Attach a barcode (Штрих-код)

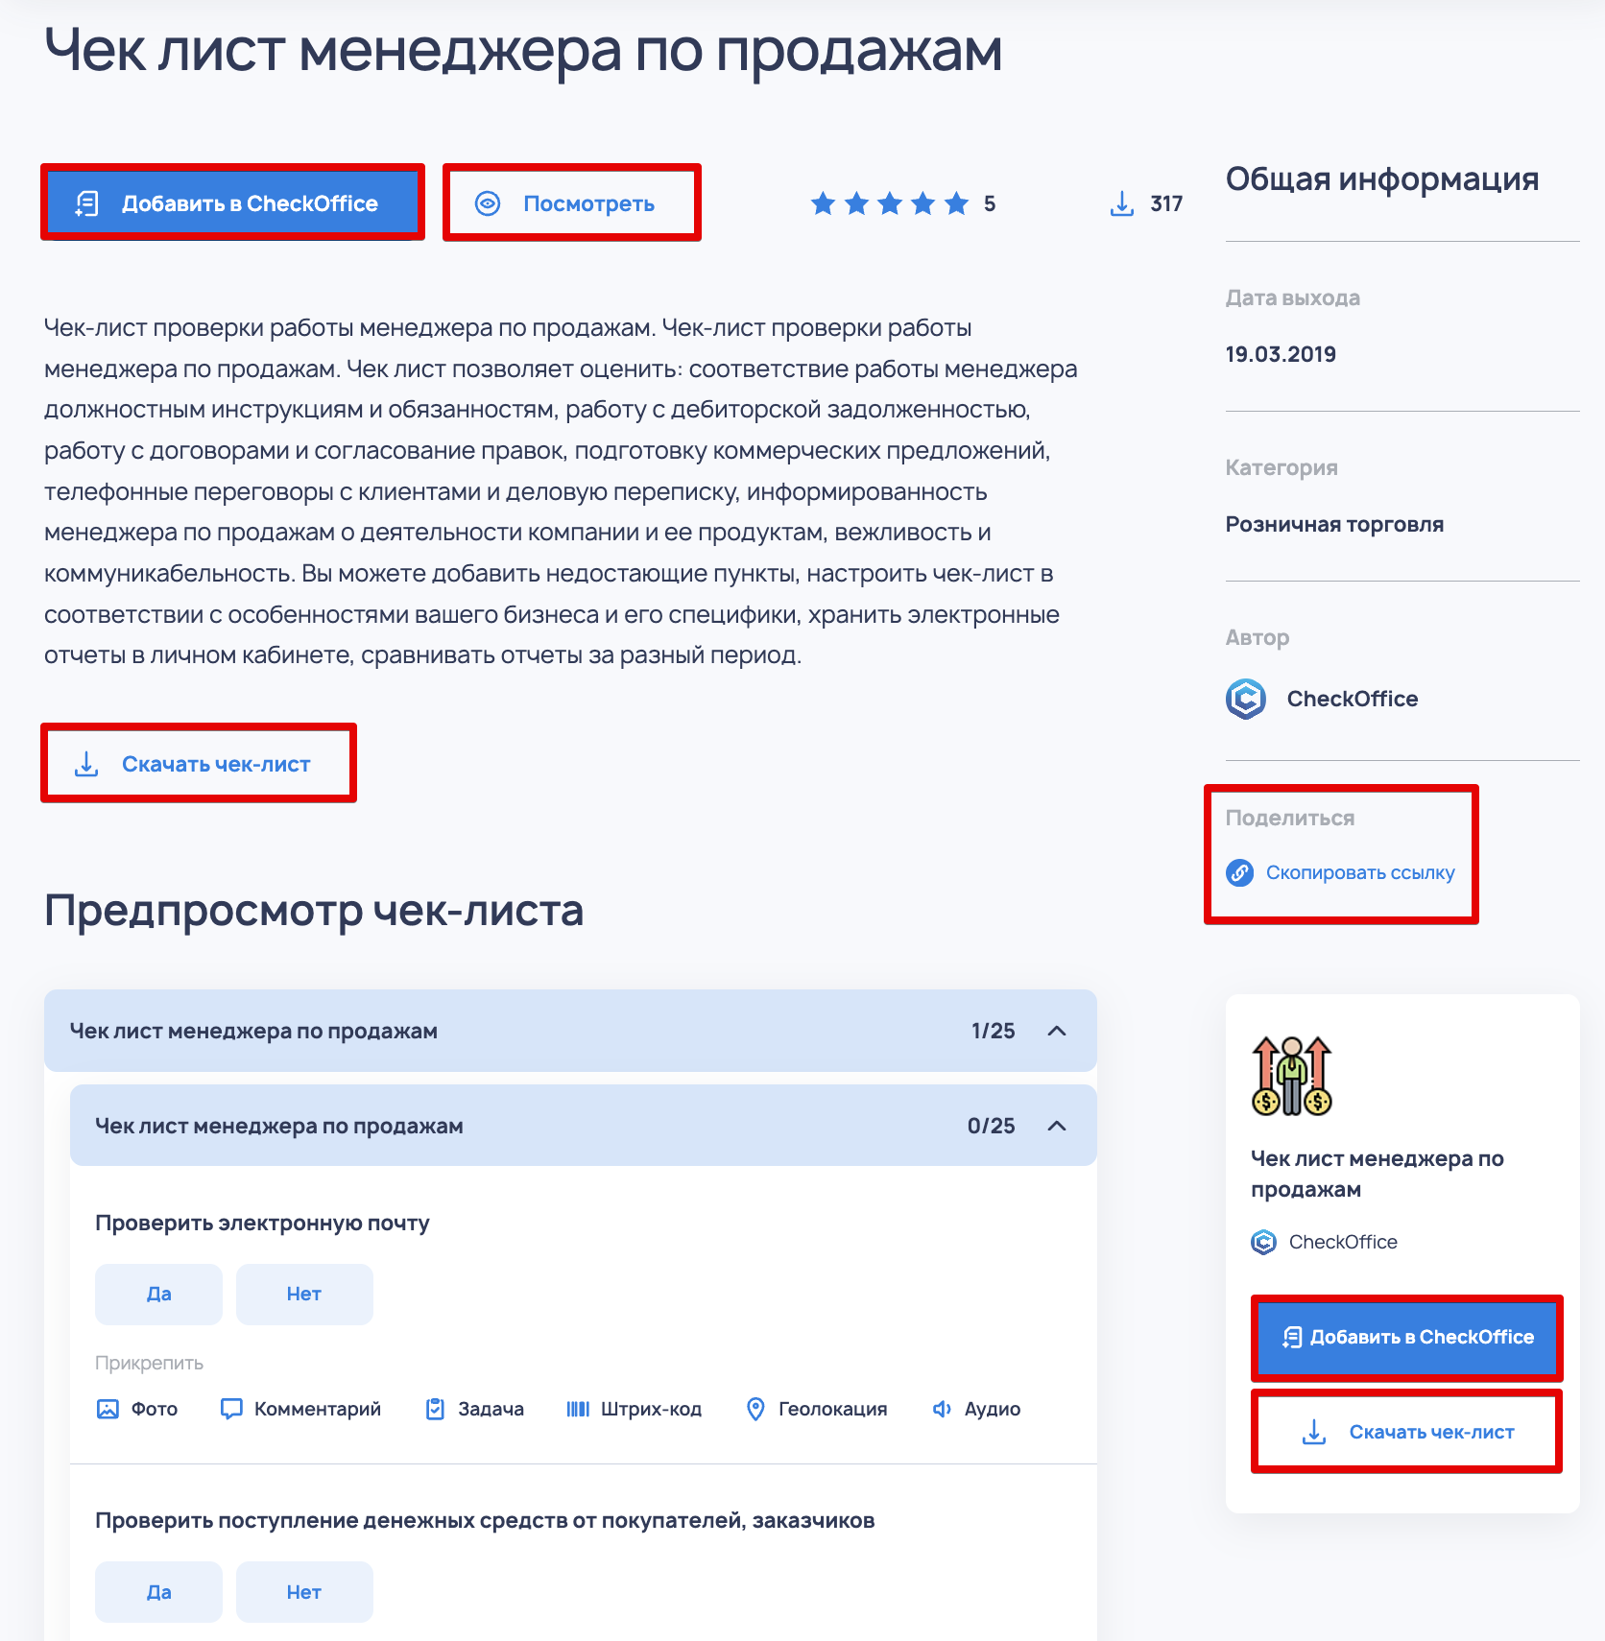pyautogui.click(x=578, y=1409)
